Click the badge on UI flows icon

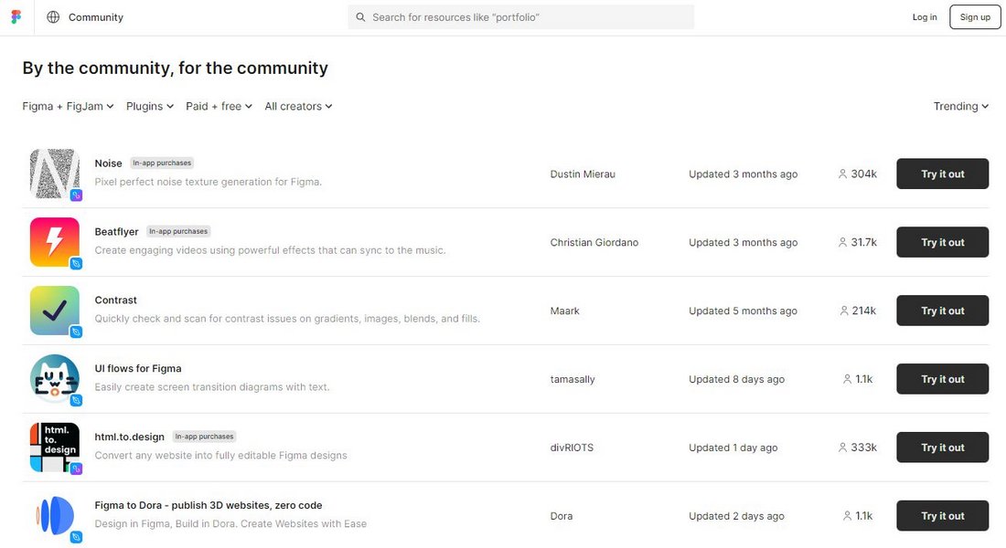(x=76, y=401)
